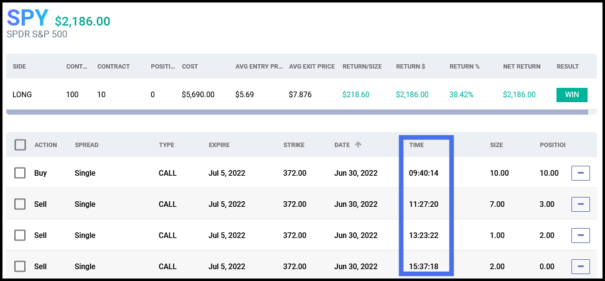This screenshot has width=605, height=281.
Task: Click the Buy action cell
Action: coord(40,173)
